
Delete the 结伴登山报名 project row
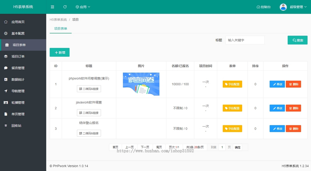tap(293, 129)
